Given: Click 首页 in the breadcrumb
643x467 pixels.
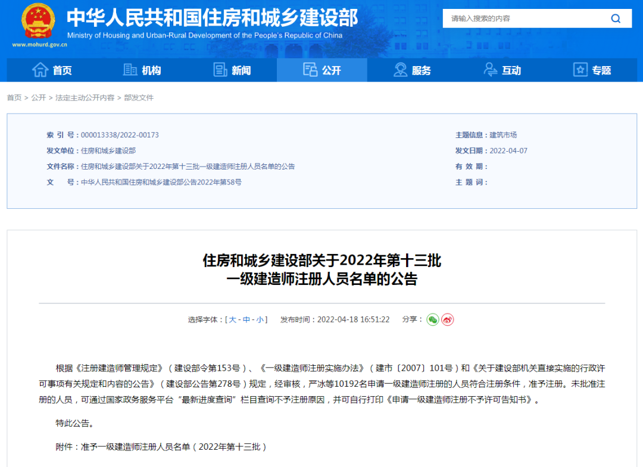Looking at the screenshot, I should tap(14, 98).
